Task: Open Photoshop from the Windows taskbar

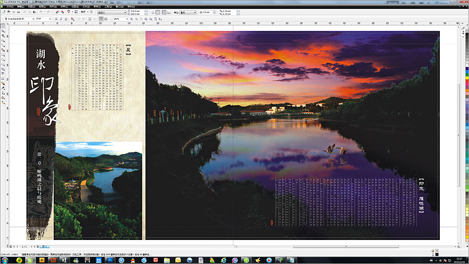Action: point(110,259)
